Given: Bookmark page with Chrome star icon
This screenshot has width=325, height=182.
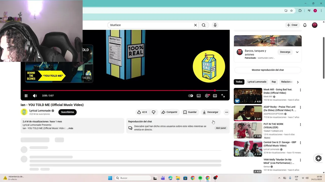Looking at the screenshot, I should coord(291,11).
